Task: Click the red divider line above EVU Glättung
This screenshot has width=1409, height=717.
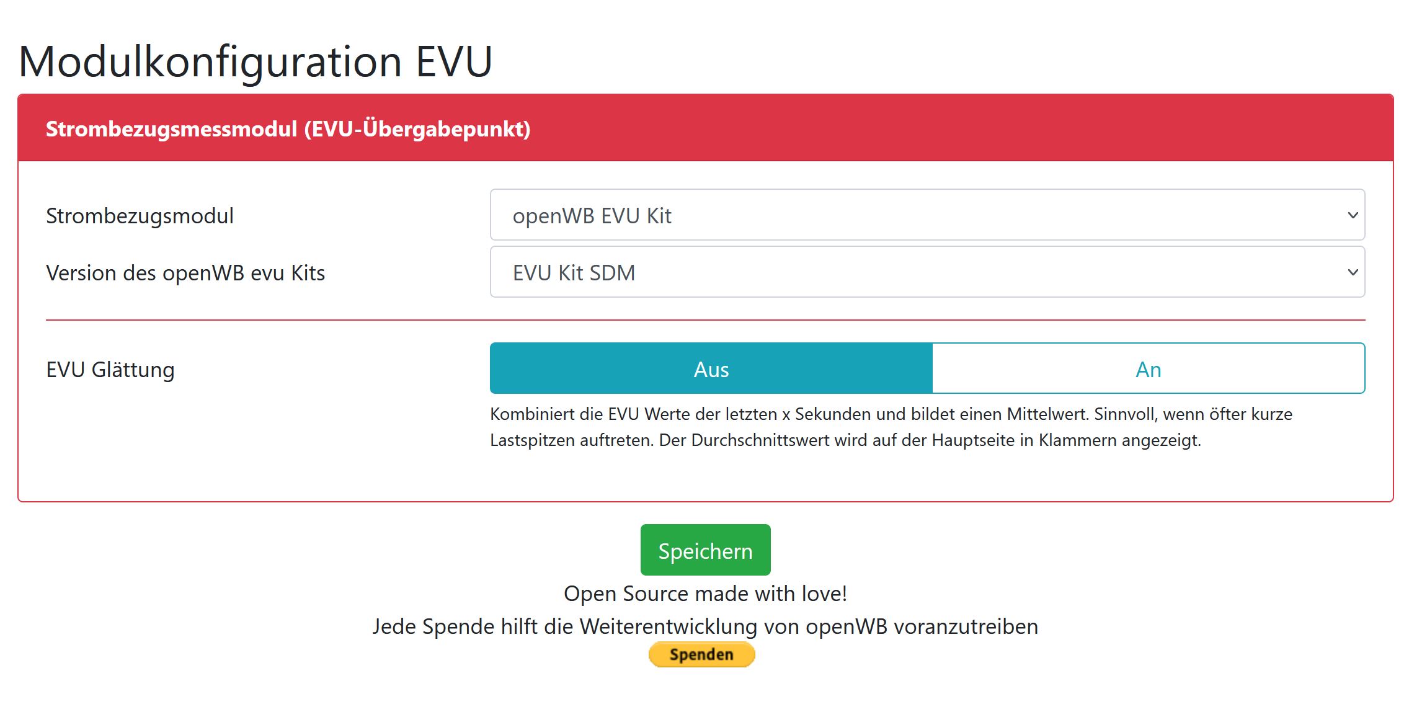Action: point(705,320)
